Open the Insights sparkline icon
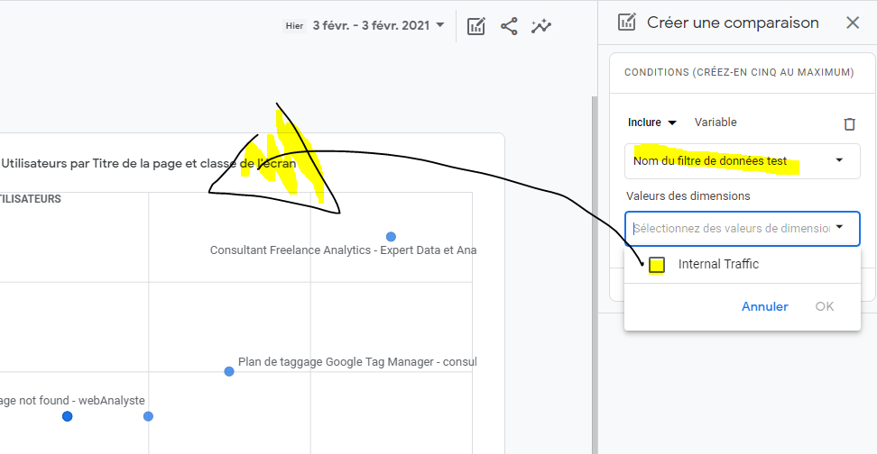Screen dimensions: 877x454 point(541,26)
